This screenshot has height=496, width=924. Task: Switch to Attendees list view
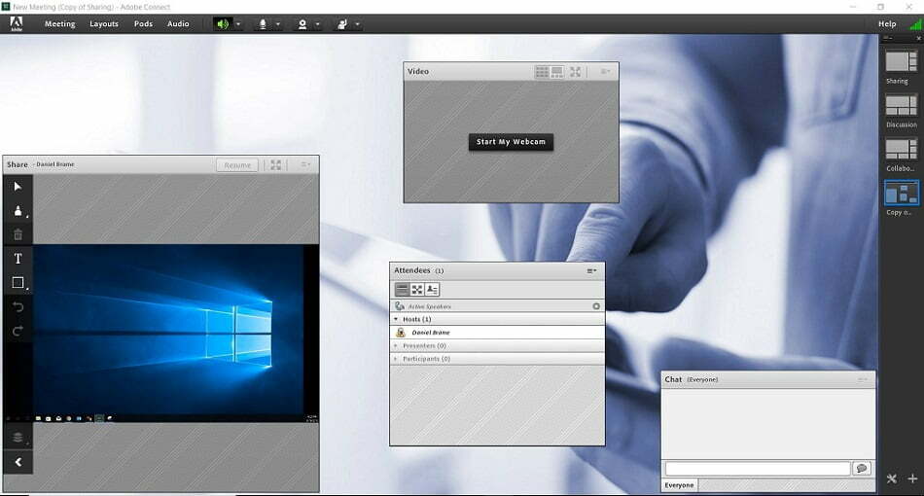point(402,289)
